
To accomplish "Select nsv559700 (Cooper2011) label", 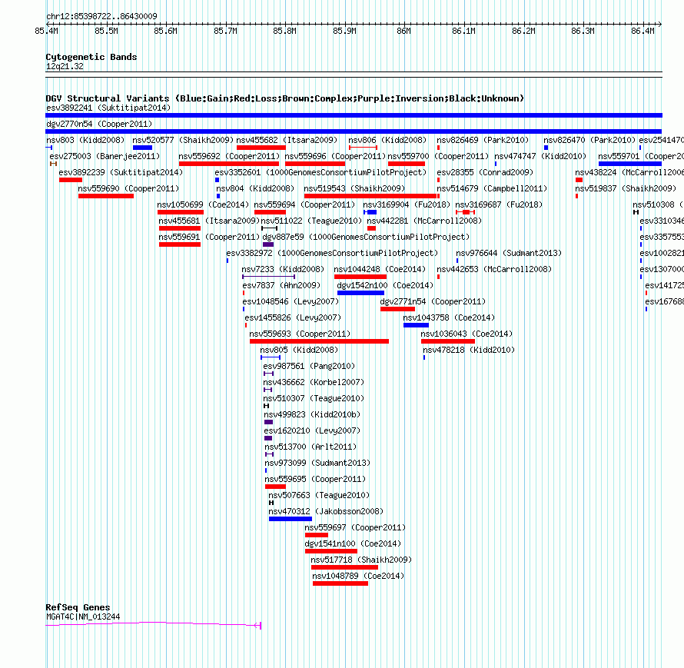I will (438, 156).
